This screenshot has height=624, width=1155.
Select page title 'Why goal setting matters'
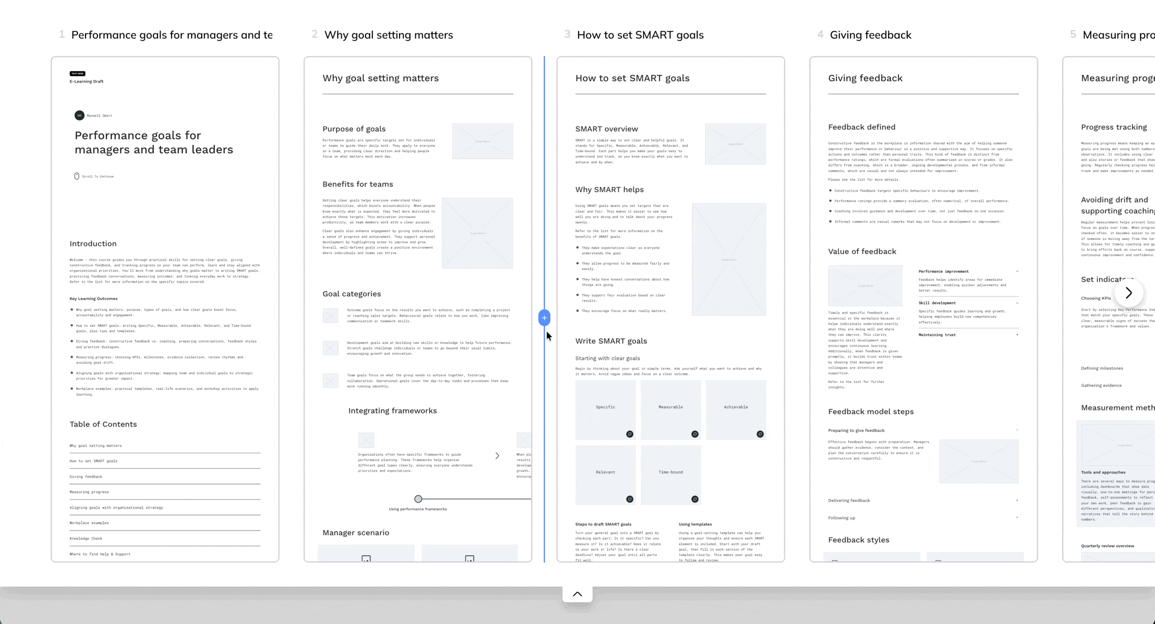pyautogui.click(x=388, y=35)
